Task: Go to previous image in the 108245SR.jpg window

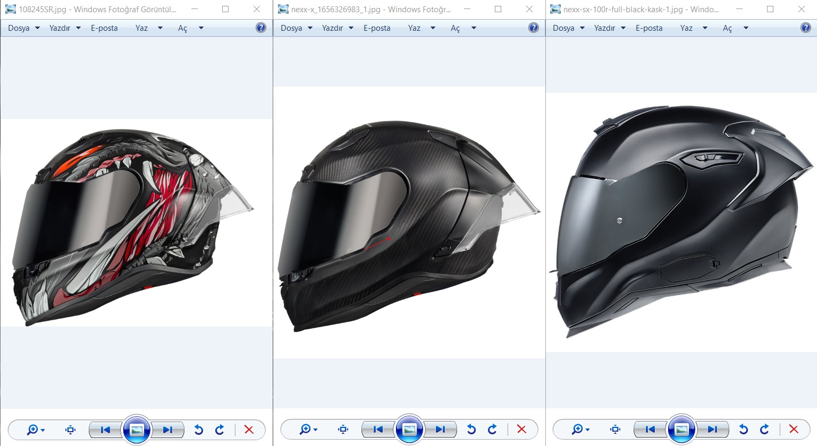Action: 105,430
